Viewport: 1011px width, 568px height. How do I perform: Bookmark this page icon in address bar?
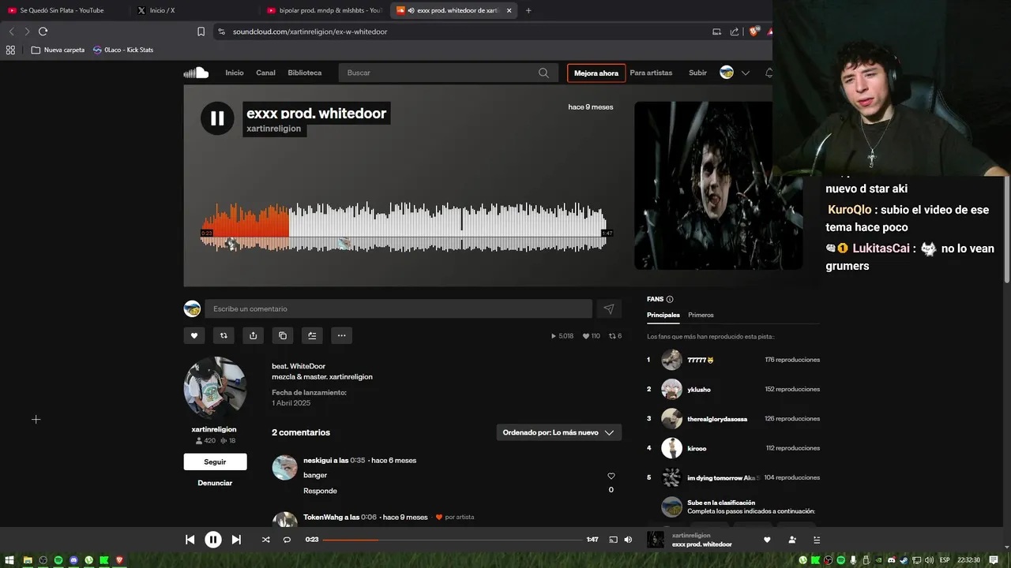(201, 32)
